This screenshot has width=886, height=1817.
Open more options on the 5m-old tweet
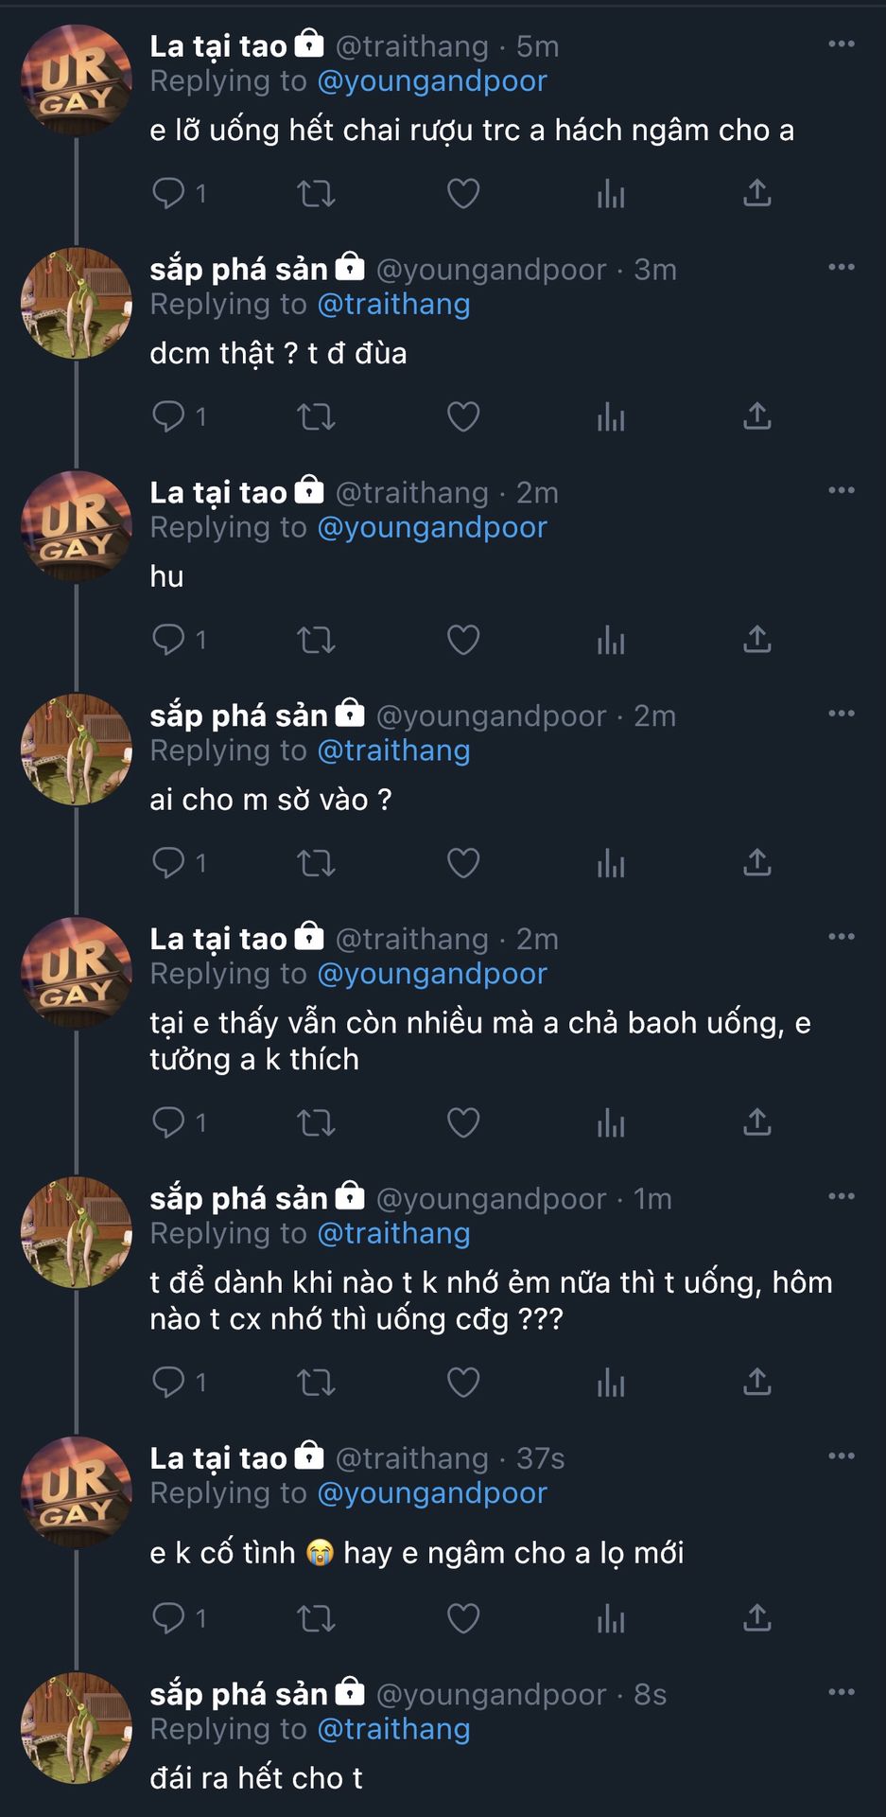tap(841, 44)
